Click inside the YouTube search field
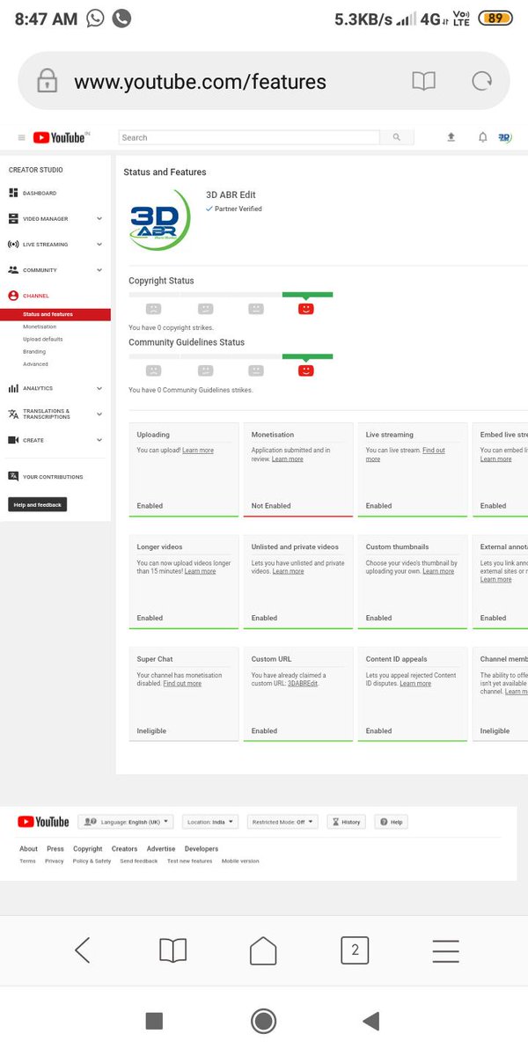The image size is (528, 1056). pos(249,137)
